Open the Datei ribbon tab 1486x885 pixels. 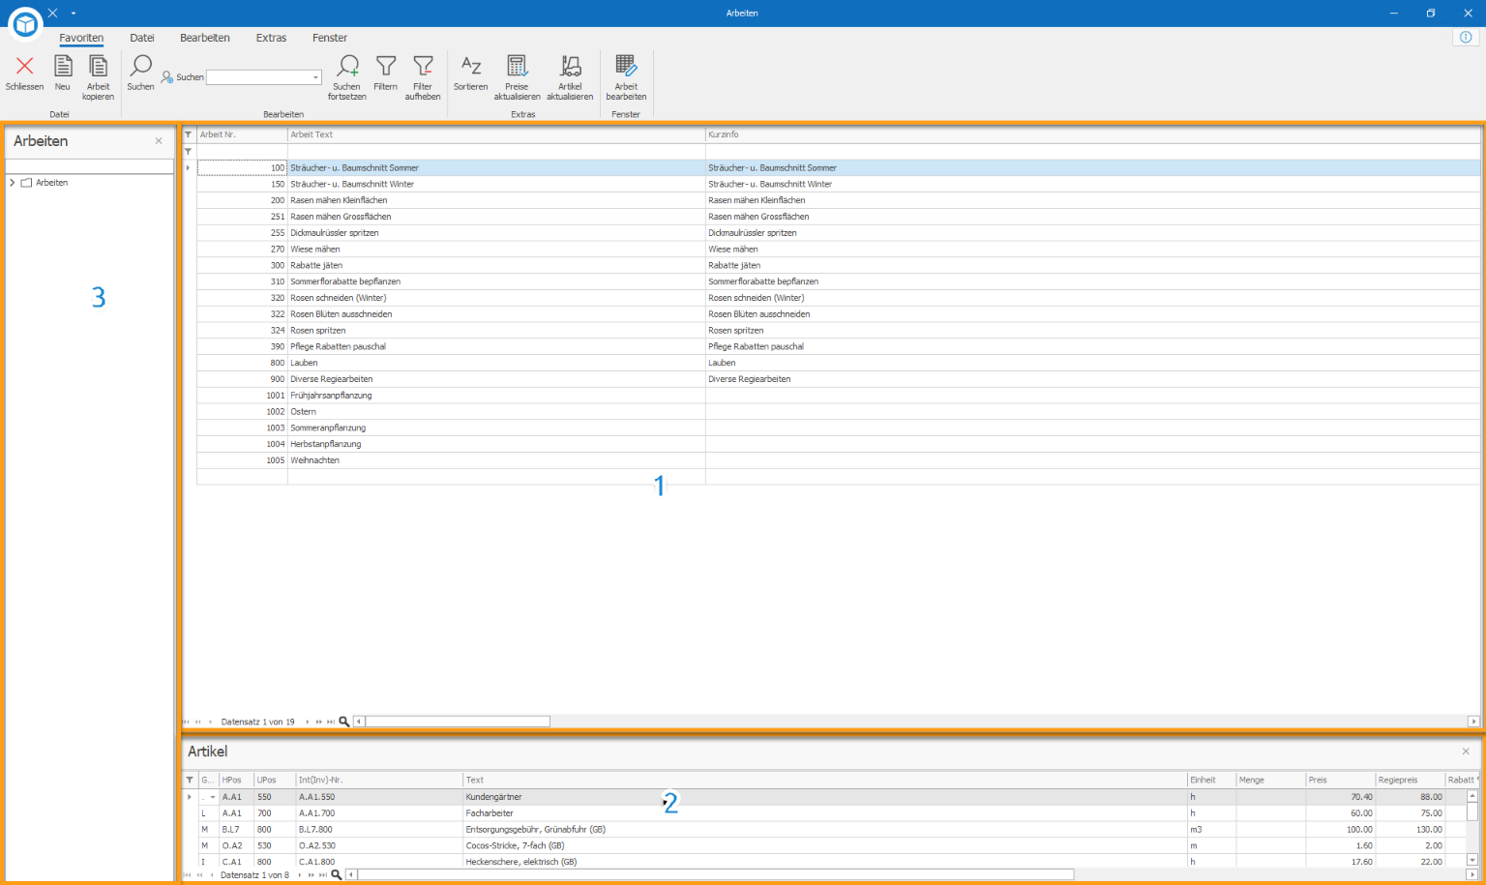(x=142, y=38)
